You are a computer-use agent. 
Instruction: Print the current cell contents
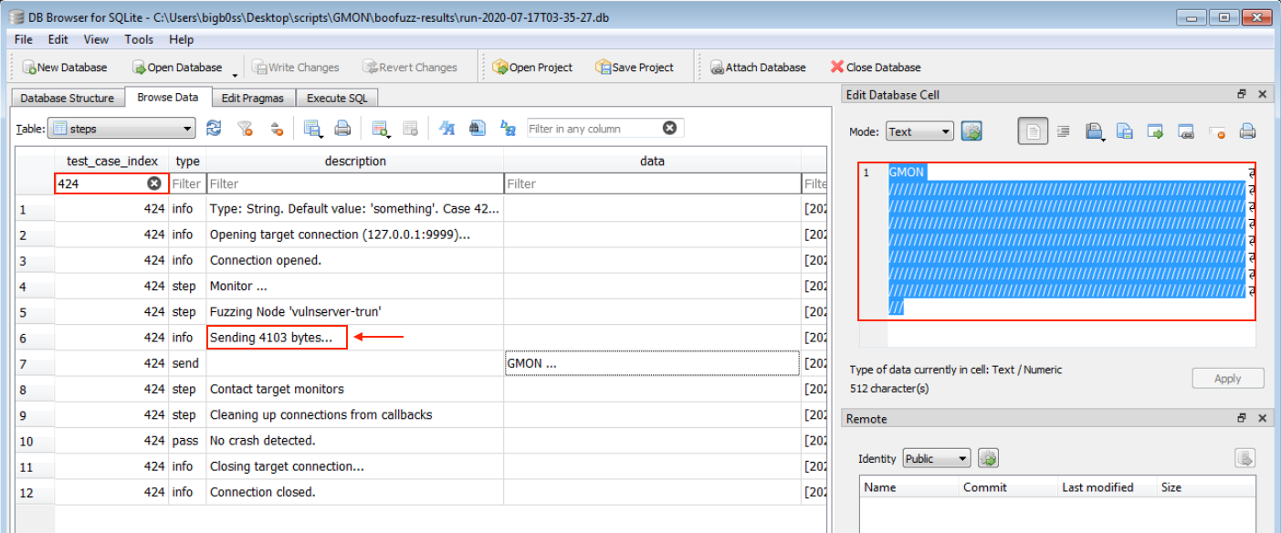coord(1247,131)
